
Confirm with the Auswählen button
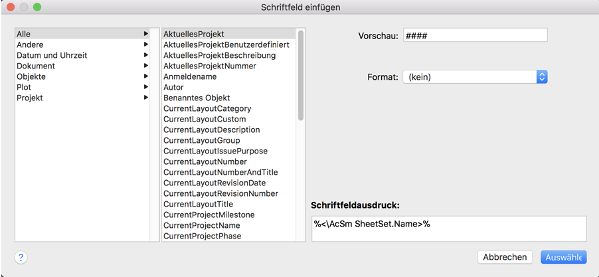coord(563,257)
